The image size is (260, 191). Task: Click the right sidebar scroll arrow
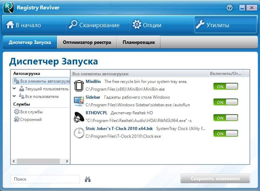point(67,161)
